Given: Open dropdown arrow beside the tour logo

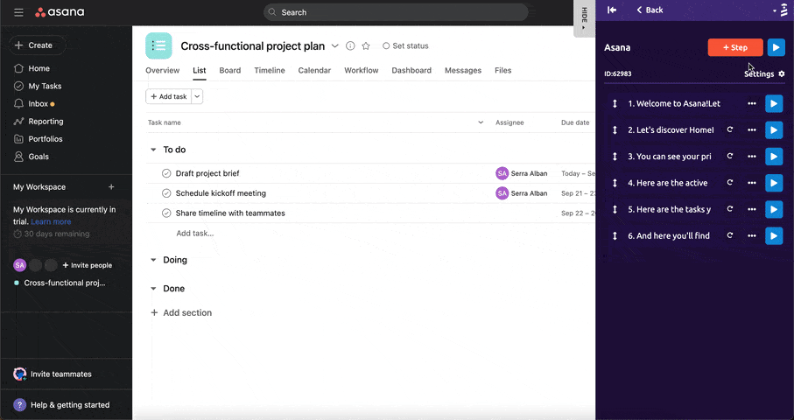Looking at the screenshot, I should pos(774,10).
